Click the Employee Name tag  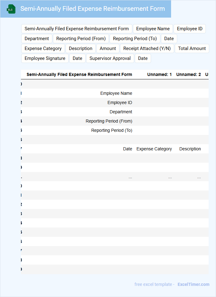click(x=153, y=29)
